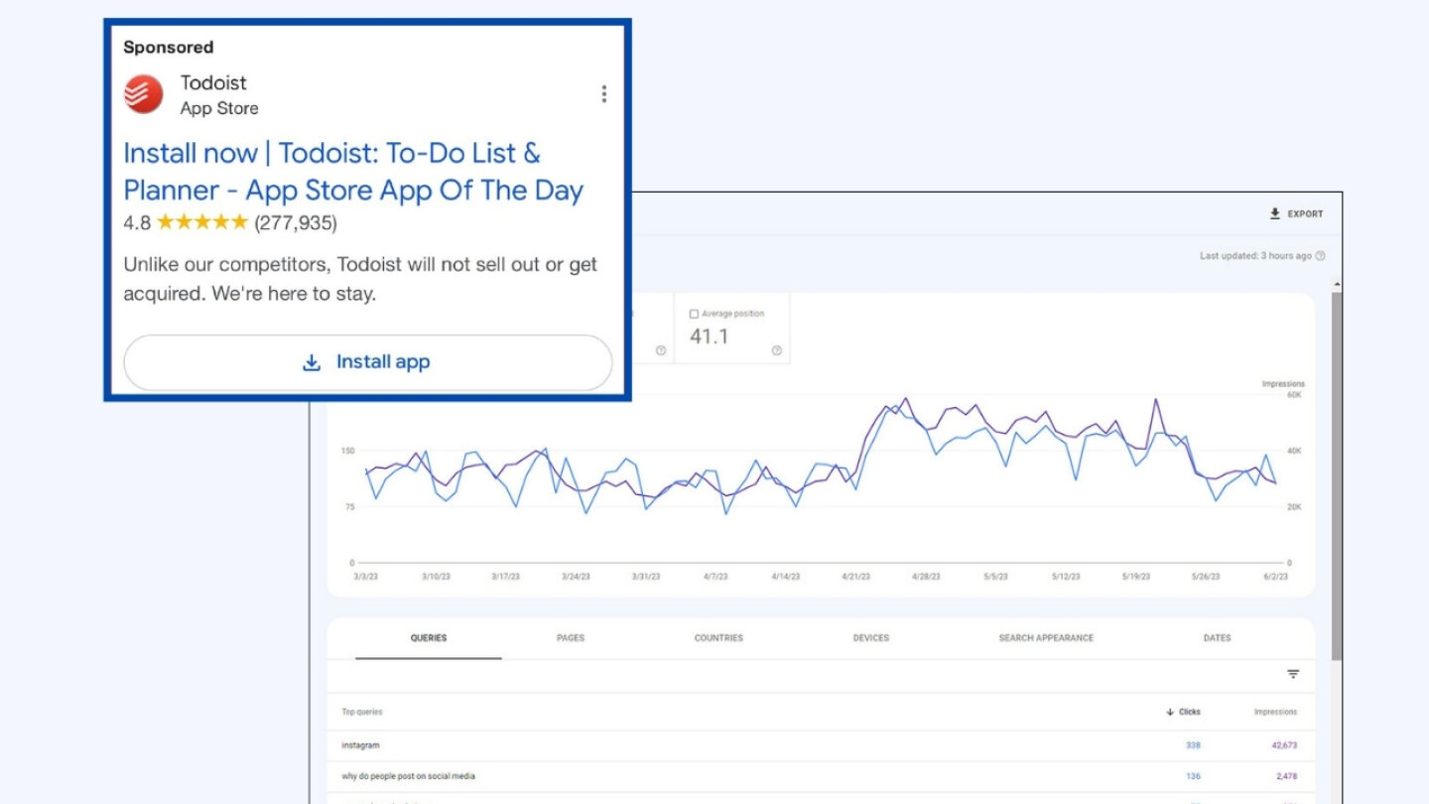Open the Todoist ad three-dot menu
The image size is (1429, 804).
(x=603, y=94)
